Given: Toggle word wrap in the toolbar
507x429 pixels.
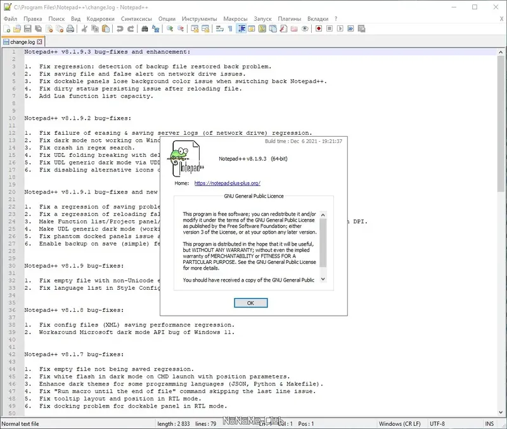Looking at the screenshot, I should tap(219, 29).
